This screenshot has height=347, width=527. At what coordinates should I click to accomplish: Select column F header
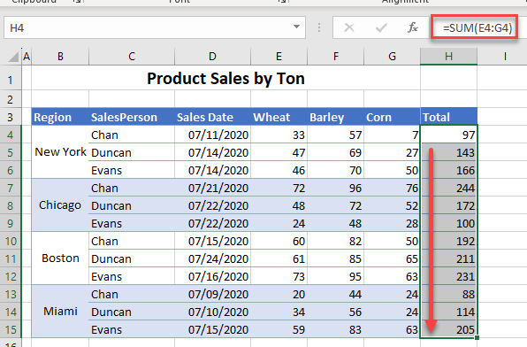pos(335,56)
